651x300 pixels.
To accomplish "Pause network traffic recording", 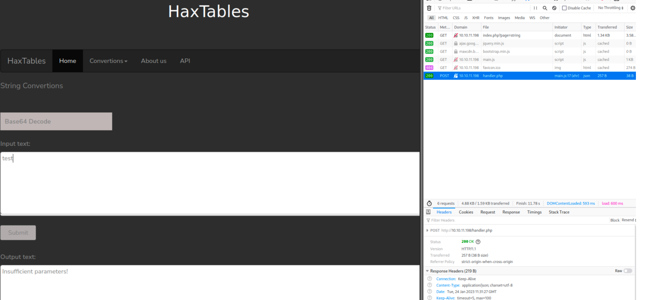I will 535,8.
